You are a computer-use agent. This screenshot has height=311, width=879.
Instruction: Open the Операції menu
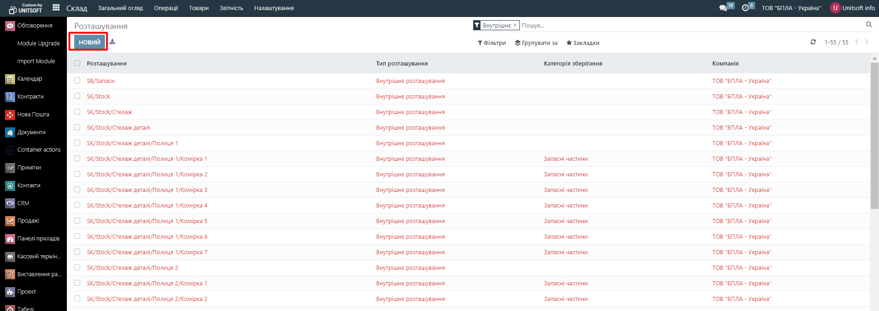166,8
